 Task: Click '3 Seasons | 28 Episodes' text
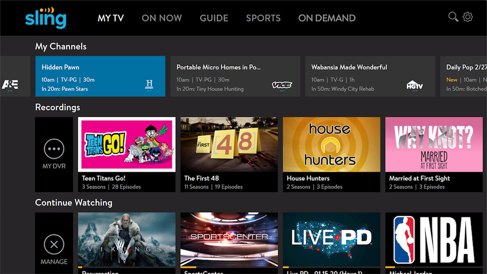click(111, 187)
